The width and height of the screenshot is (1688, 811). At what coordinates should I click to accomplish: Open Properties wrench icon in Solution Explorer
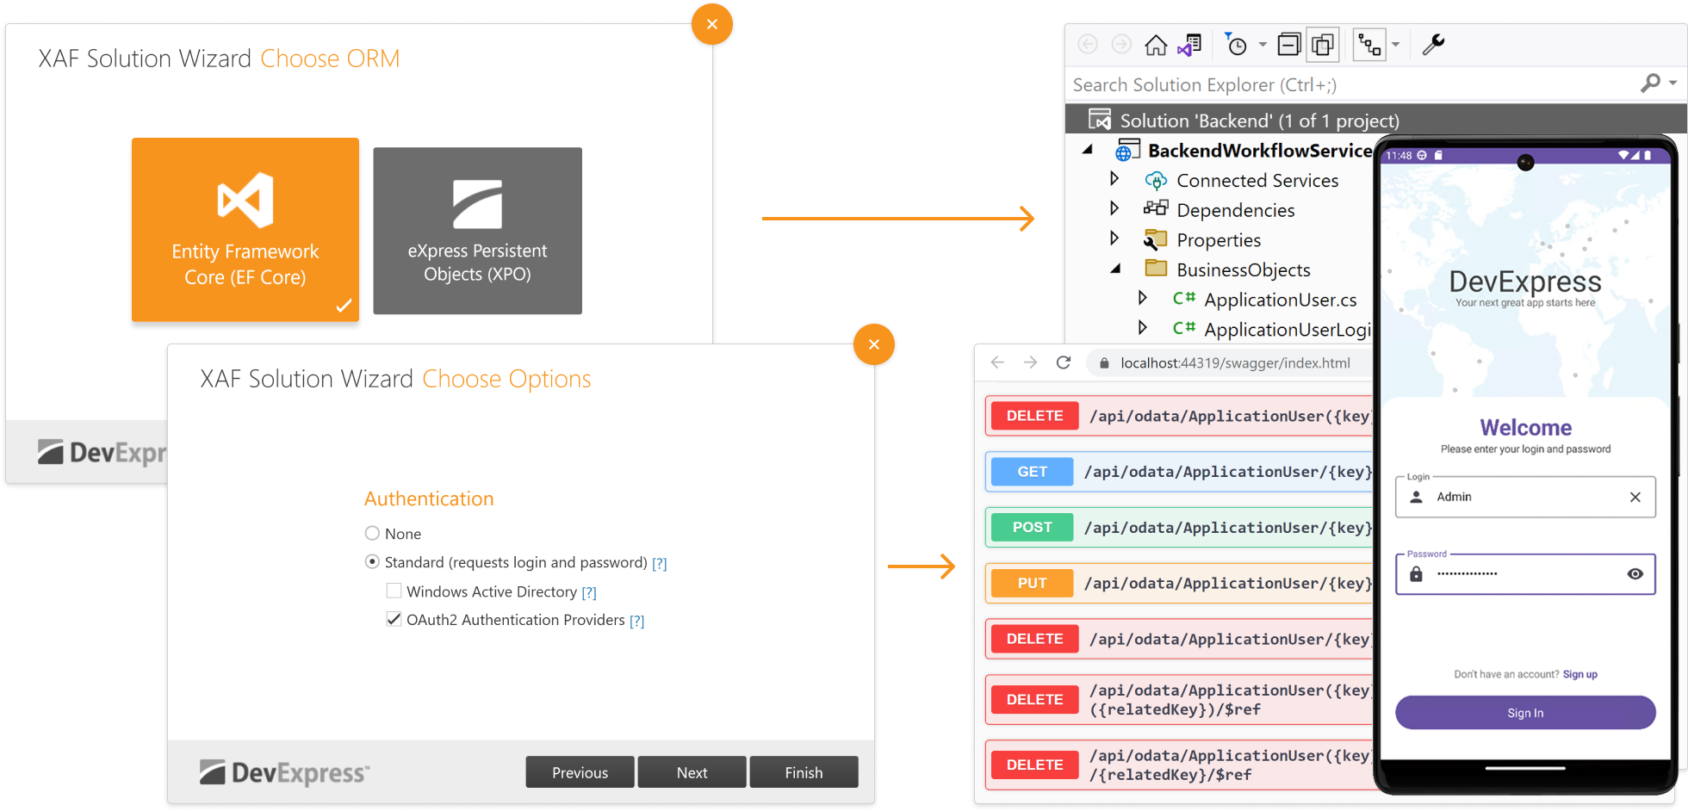1433,45
